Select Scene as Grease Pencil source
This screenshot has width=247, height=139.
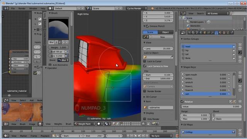coord(150,32)
